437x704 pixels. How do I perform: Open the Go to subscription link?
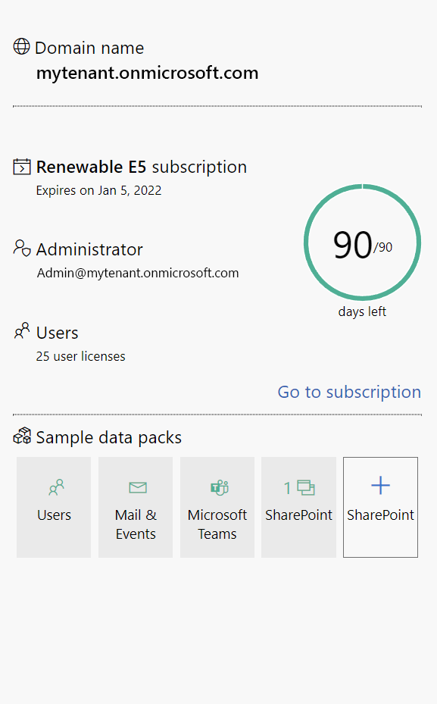(349, 392)
